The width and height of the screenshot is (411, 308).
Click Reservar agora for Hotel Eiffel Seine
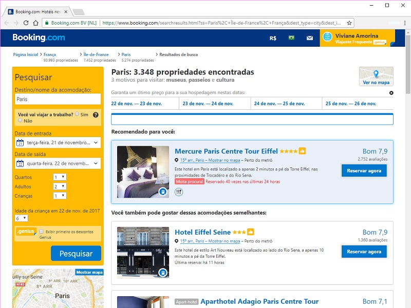pyautogui.click(x=364, y=252)
